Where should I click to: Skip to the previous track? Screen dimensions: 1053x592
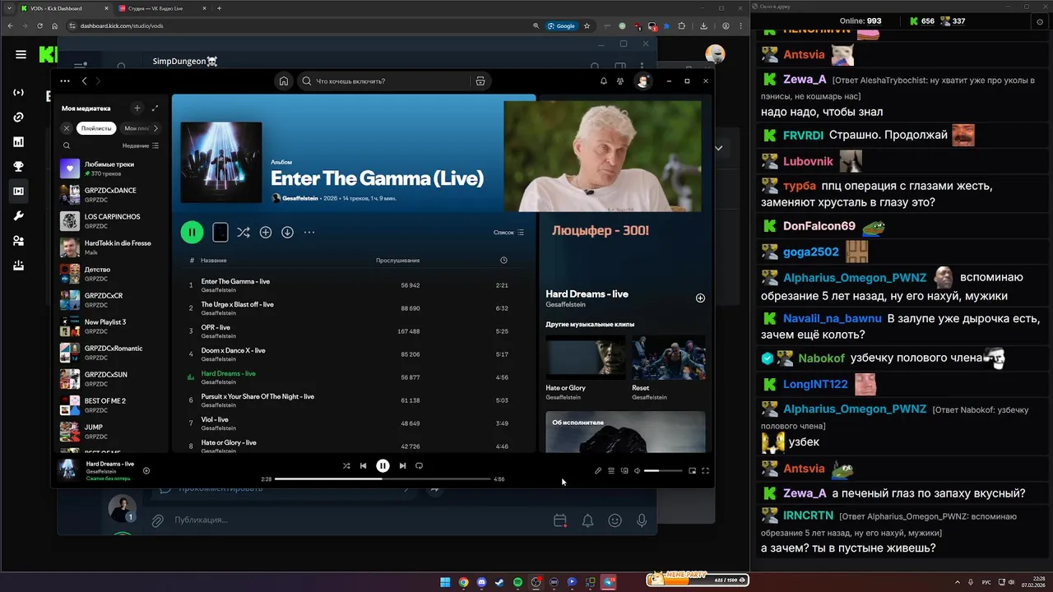[x=363, y=466]
